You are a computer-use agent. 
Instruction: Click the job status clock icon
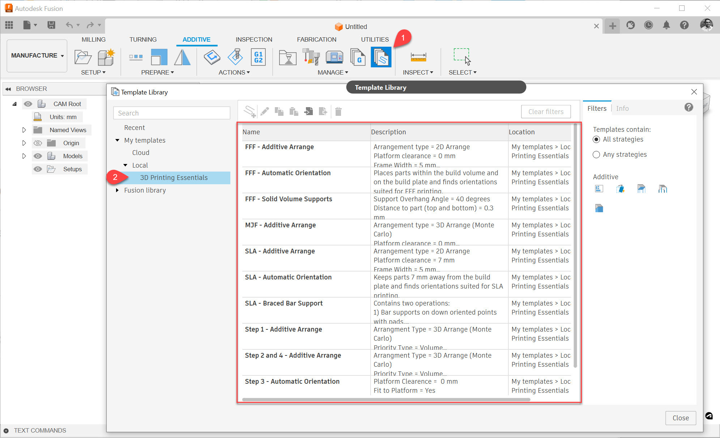point(648,25)
